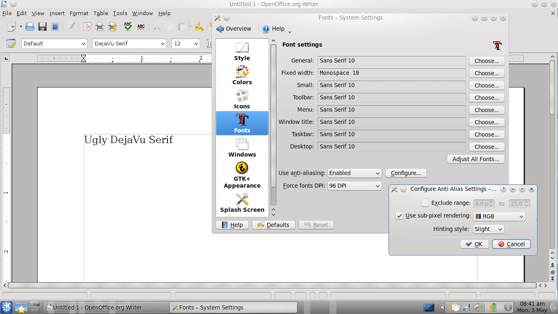Viewport: 558px width, 314px height.
Task: Open the sub-pixel rendering RGB dropdown
Action: click(499, 216)
